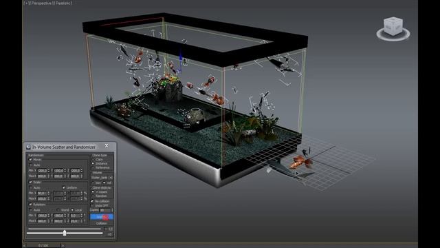Select the Copy clone type radio
Viewport: 440px width, 248px height.
click(x=93, y=159)
